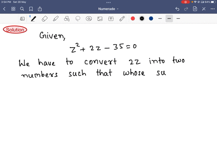
Task: Click the equation z² + 2z − 35 = 0
Action: point(103,48)
